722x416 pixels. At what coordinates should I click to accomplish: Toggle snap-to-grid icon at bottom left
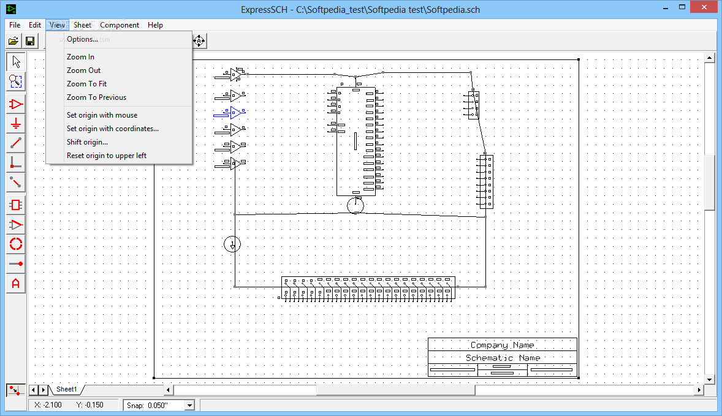[15, 390]
